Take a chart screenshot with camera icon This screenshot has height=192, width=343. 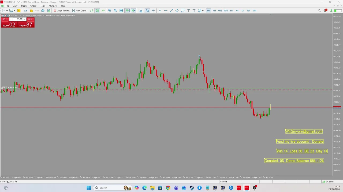pos(141,11)
